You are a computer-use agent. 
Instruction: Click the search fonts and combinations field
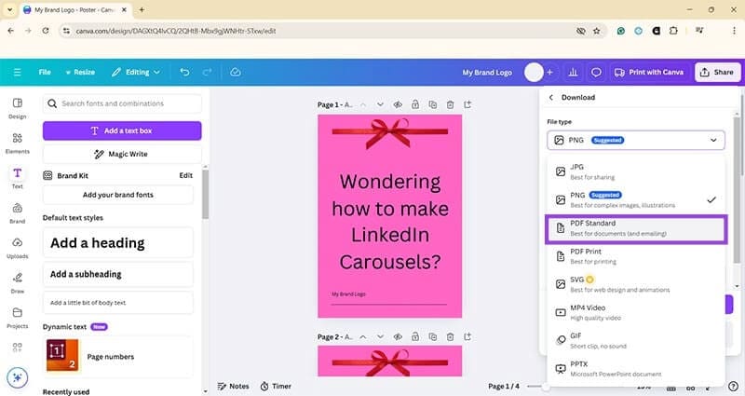pos(122,103)
